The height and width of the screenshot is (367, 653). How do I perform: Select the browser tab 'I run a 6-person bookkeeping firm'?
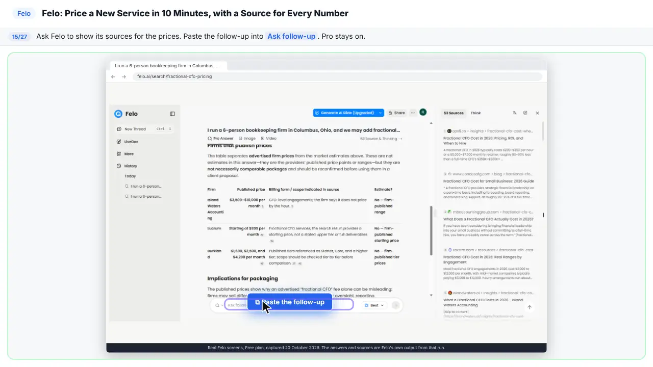click(x=168, y=66)
